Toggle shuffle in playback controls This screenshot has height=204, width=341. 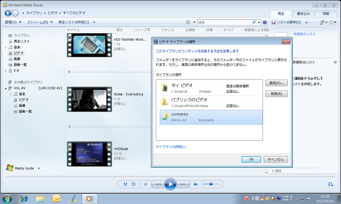point(125,184)
